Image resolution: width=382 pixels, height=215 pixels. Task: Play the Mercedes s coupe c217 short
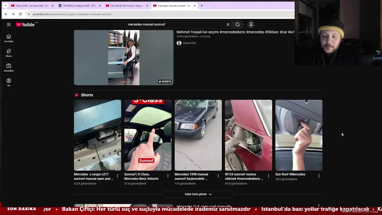coord(98,135)
